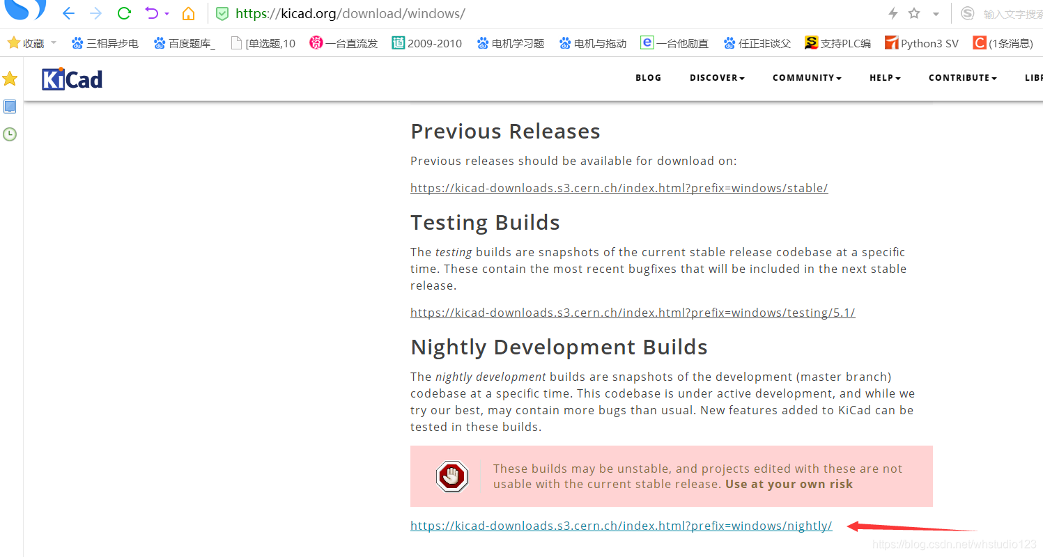1043x557 pixels.
Task: Open the BLOG nav item
Action: point(648,78)
